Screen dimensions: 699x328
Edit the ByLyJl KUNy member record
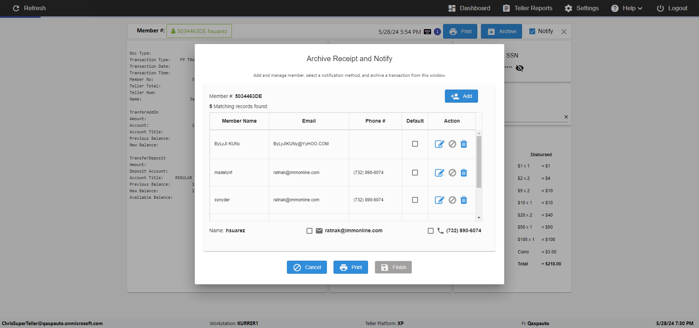coord(439,144)
